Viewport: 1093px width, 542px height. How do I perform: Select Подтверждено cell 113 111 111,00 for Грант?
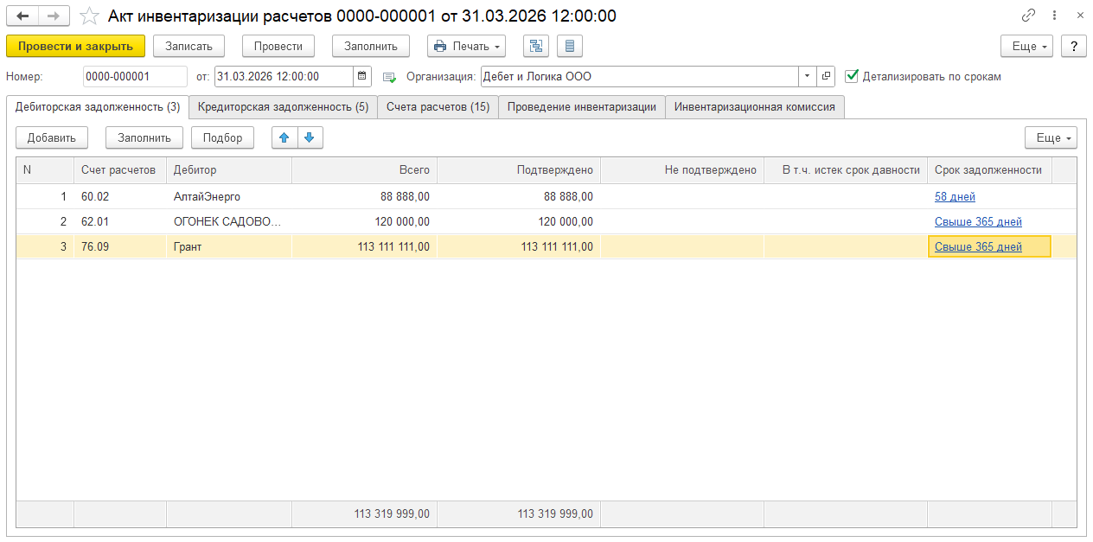[x=519, y=247]
